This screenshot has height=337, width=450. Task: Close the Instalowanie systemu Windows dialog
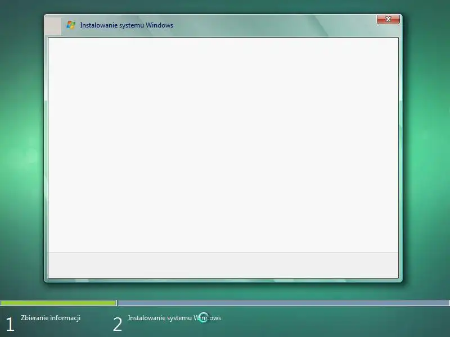388,19
